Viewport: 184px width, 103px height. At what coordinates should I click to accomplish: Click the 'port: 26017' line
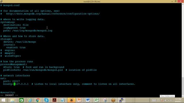[x=11, y=81]
